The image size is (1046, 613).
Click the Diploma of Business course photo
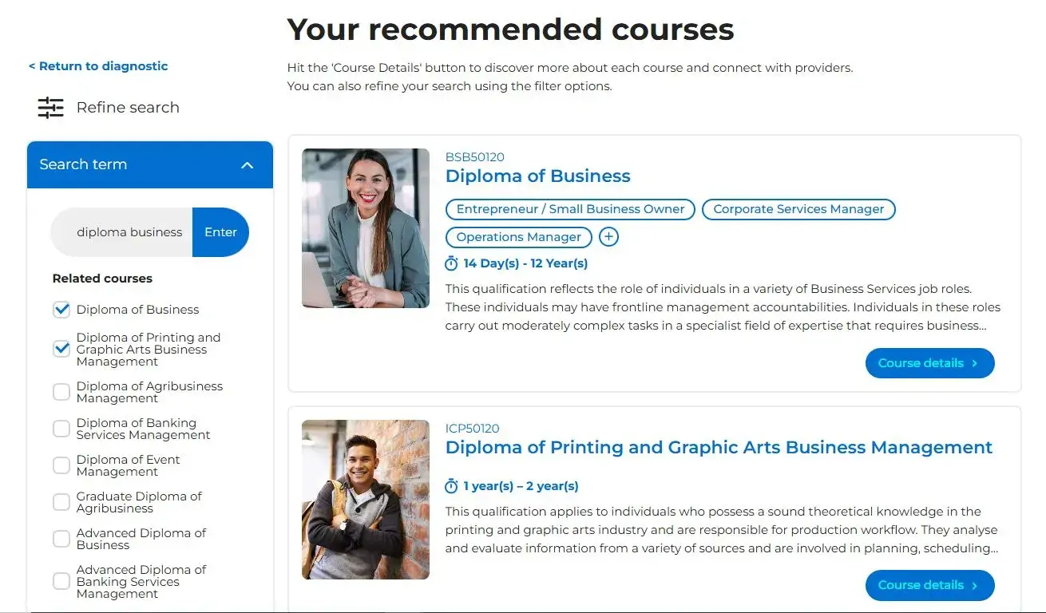tap(365, 228)
